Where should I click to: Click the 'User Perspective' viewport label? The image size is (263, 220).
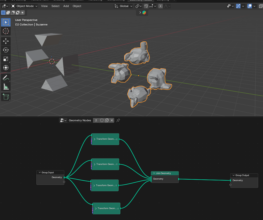26,20
